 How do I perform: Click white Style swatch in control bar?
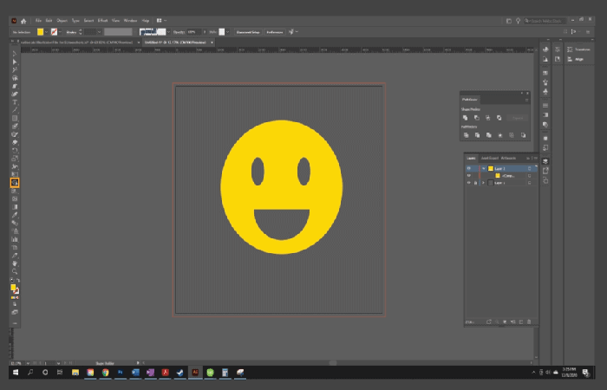pyautogui.click(x=222, y=32)
